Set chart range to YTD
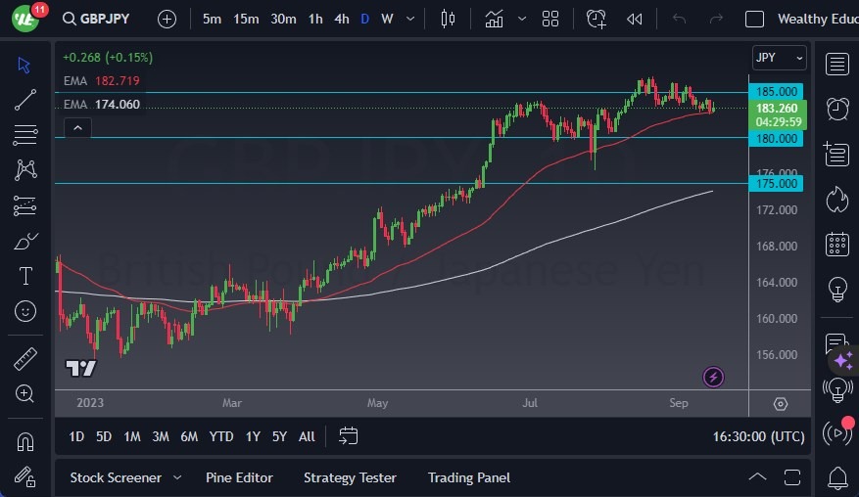 pyautogui.click(x=221, y=436)
